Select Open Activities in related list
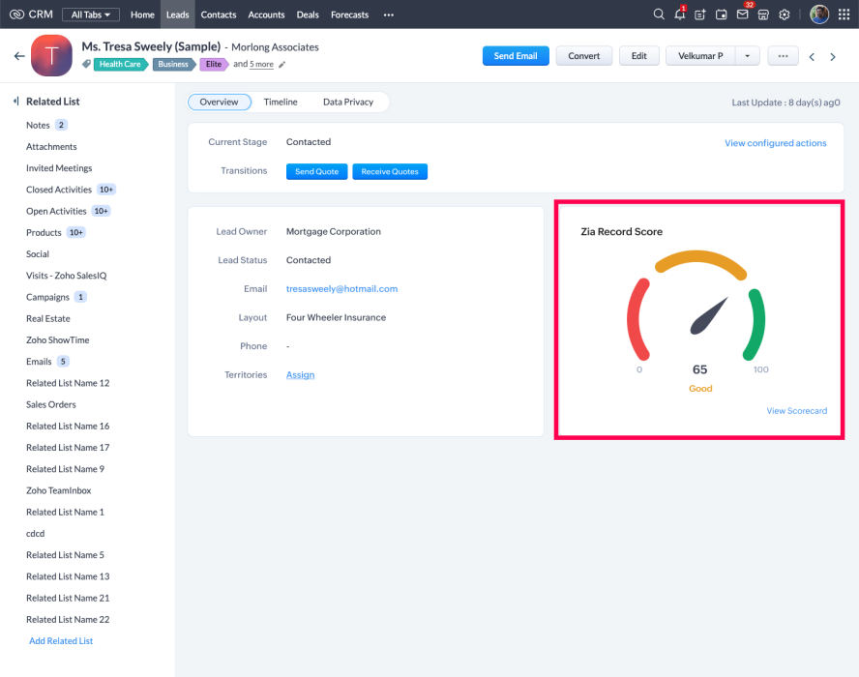859x677 pixels. click(56, 211)
